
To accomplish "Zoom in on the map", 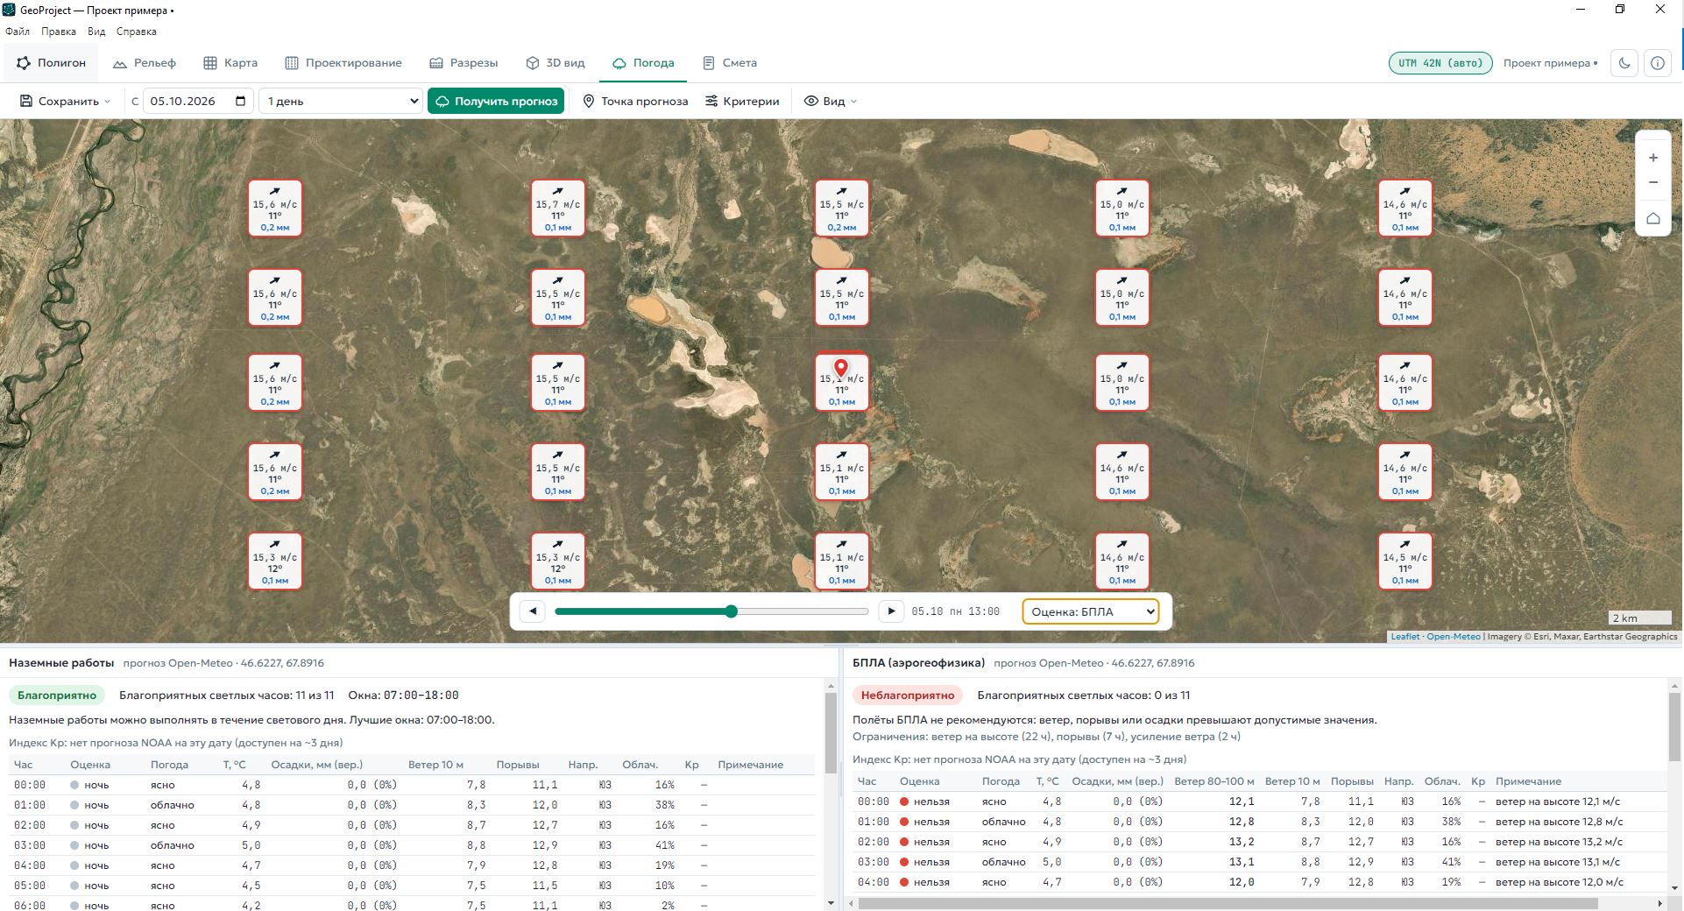I will [x=1653, y=158].
